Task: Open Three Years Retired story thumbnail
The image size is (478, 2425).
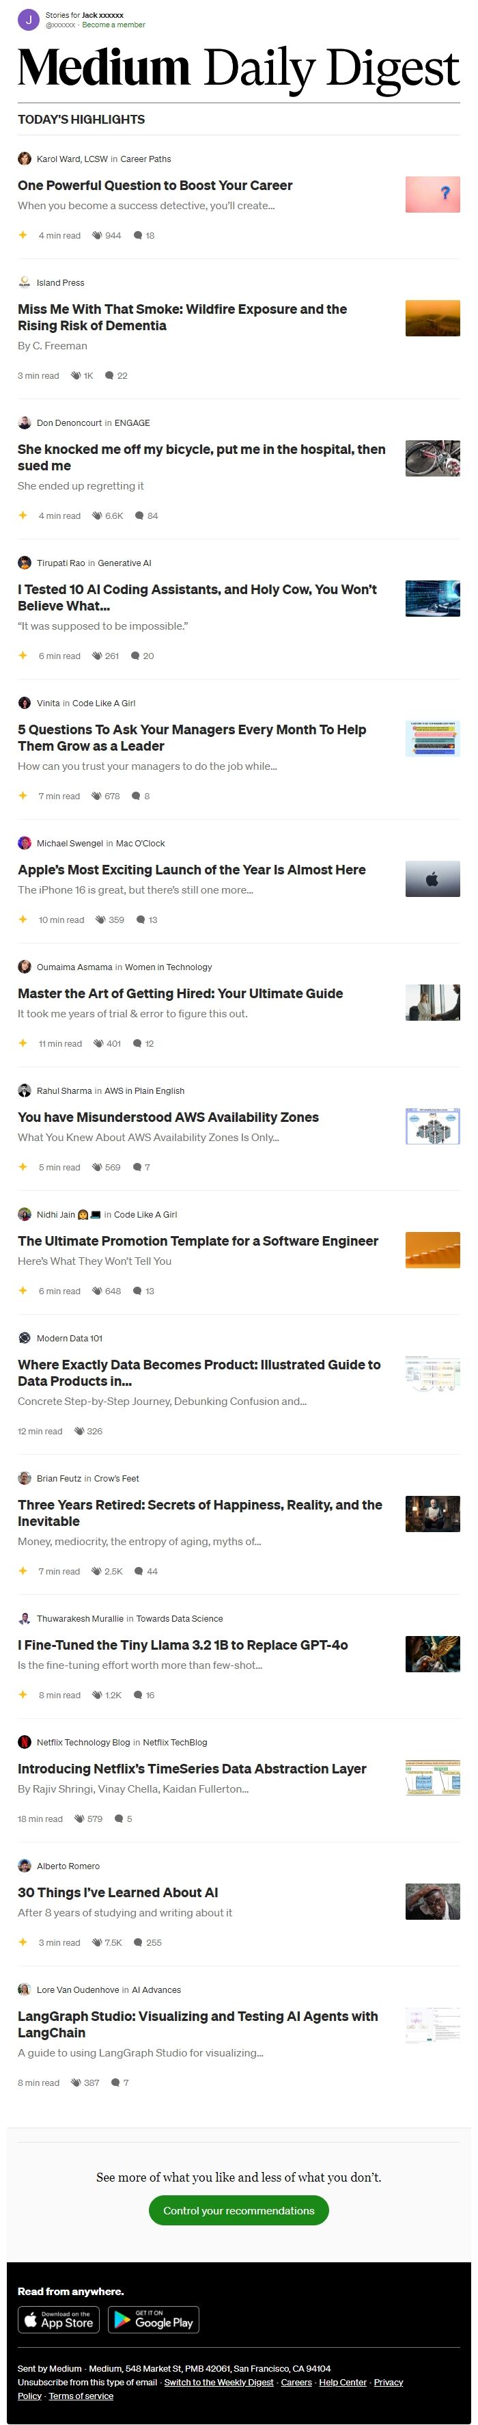Action: coord(433,1514)
